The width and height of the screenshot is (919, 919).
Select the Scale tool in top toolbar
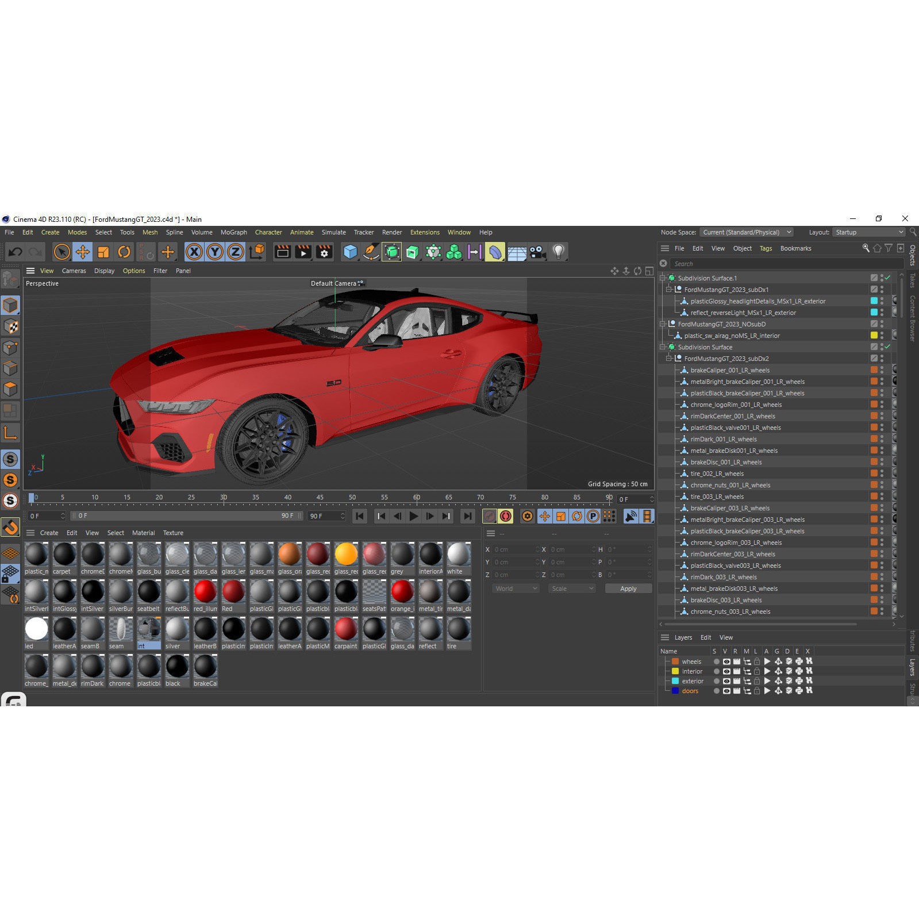tap(103, 252)
